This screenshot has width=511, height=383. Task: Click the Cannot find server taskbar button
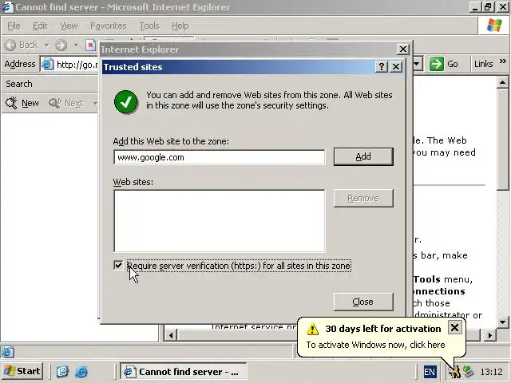coord(184,372)
